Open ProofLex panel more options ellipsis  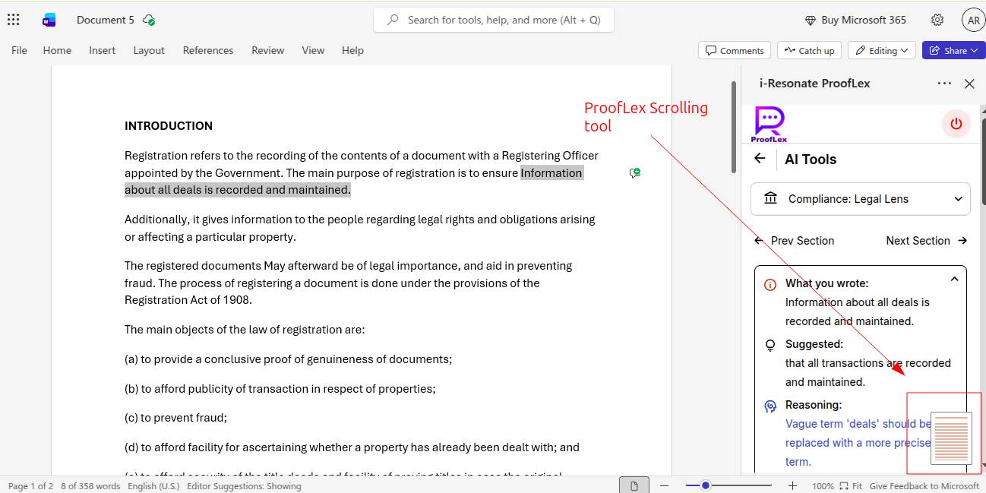tap(944, 84)
